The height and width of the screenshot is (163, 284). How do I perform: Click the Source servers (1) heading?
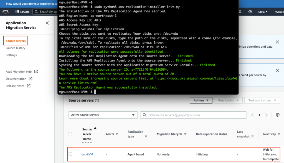pyautogui.click(x=84, y=100)
